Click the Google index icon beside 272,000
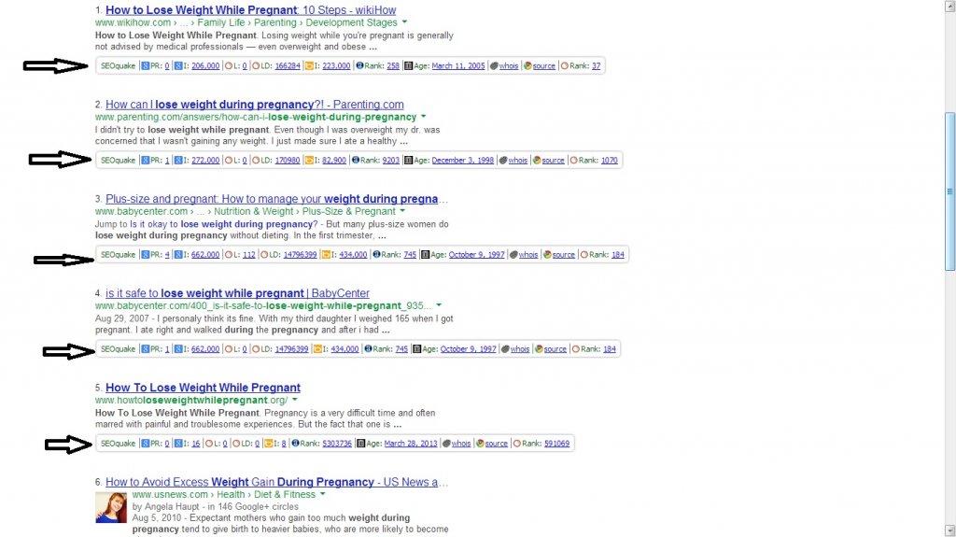Viewport: 956px width, 537px height. tap(178, 161)
